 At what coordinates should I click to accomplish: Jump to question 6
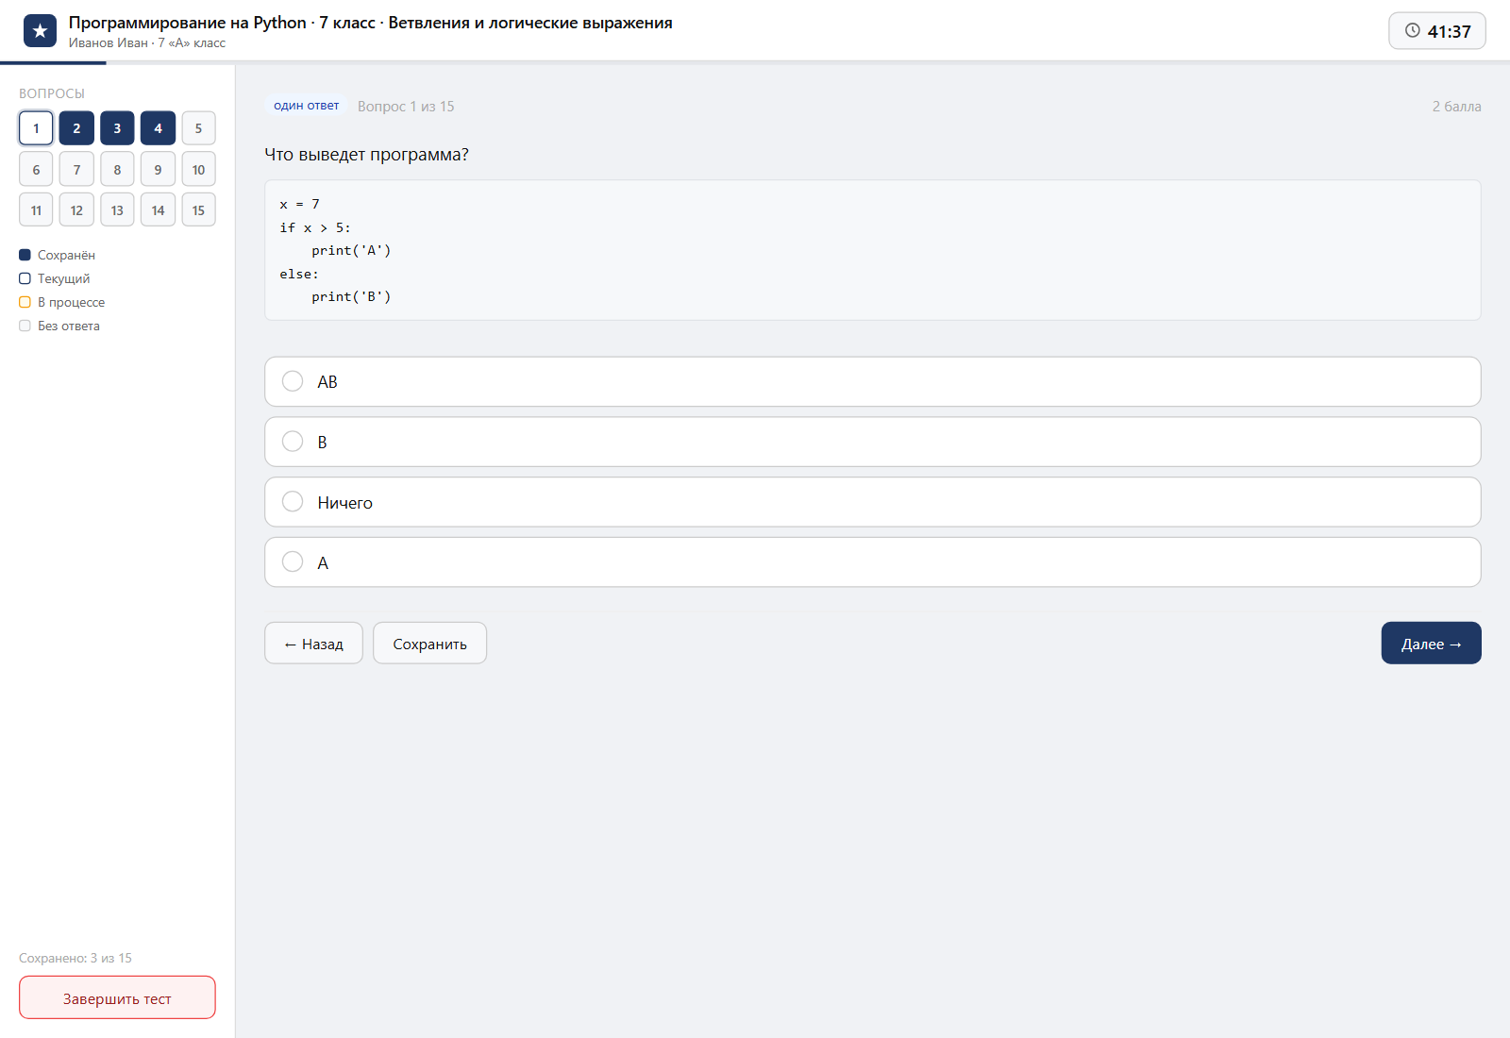(x=36, y=170)
